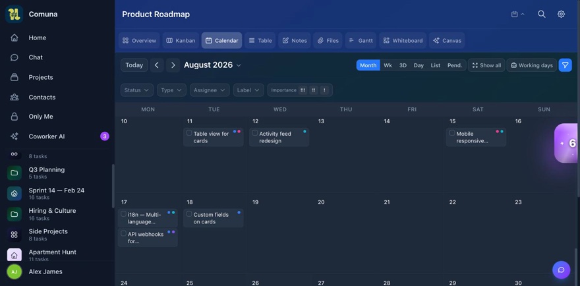
Task: Switch to the Table tab
Action: pos(260,40)
